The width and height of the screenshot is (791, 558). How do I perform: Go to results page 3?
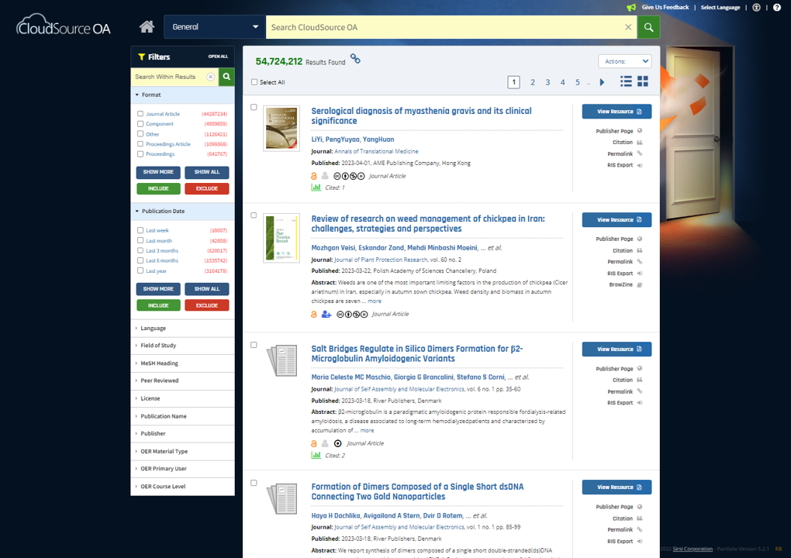pos(547,82)
